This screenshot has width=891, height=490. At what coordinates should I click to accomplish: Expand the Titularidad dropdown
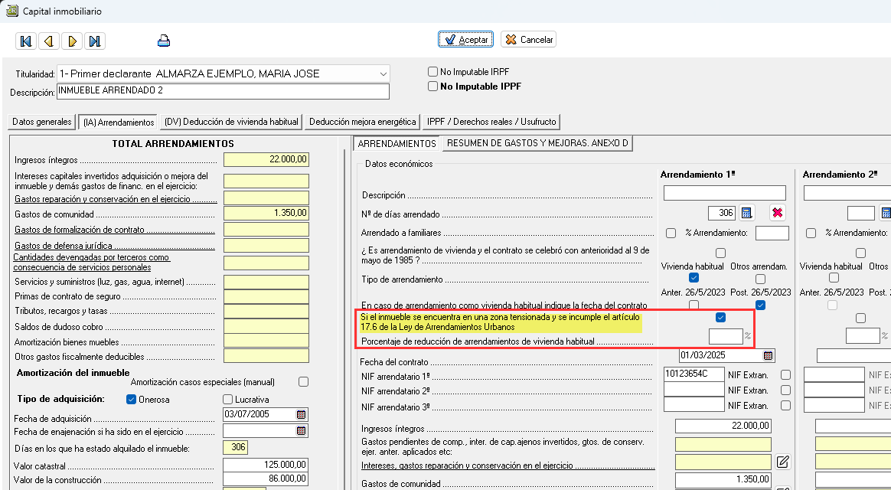point(383,73)
